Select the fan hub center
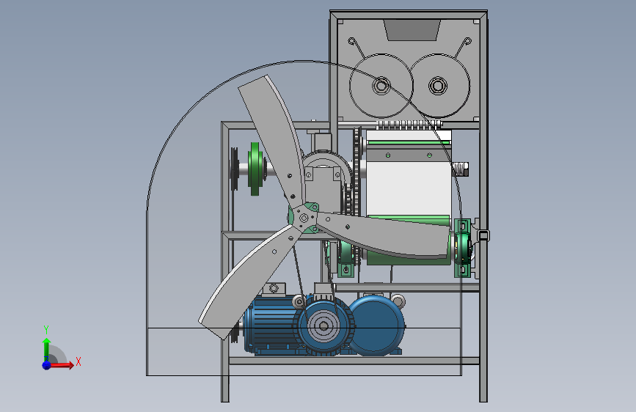 (304, 218)
